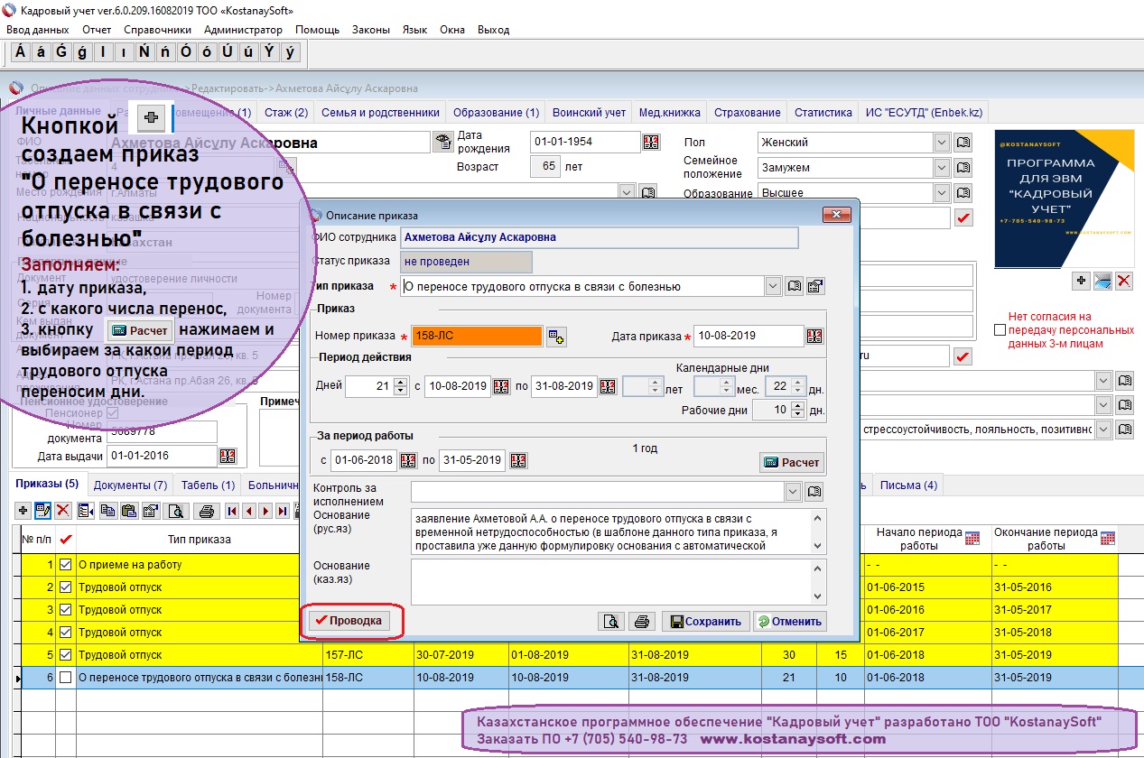
Task: Open reference book icon beside Пол
Action: [x=963, y=143]
